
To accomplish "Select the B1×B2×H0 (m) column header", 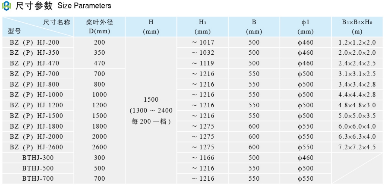I will 357,27.
